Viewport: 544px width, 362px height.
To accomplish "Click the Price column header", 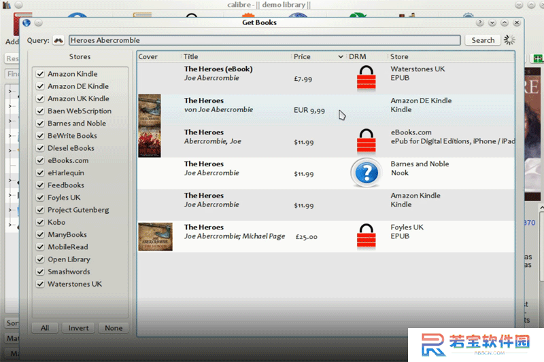I will (318, 56).
